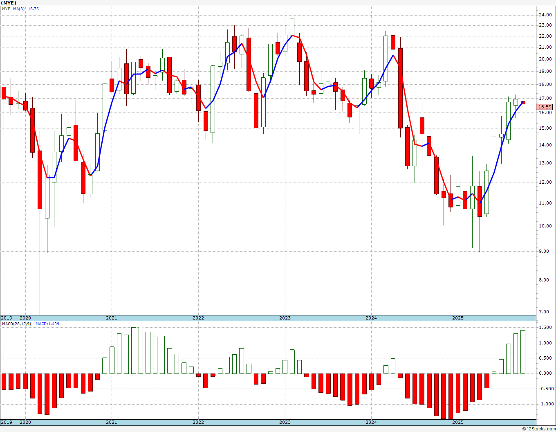Click the 11.00 price axis label

[x=545, y=203]
